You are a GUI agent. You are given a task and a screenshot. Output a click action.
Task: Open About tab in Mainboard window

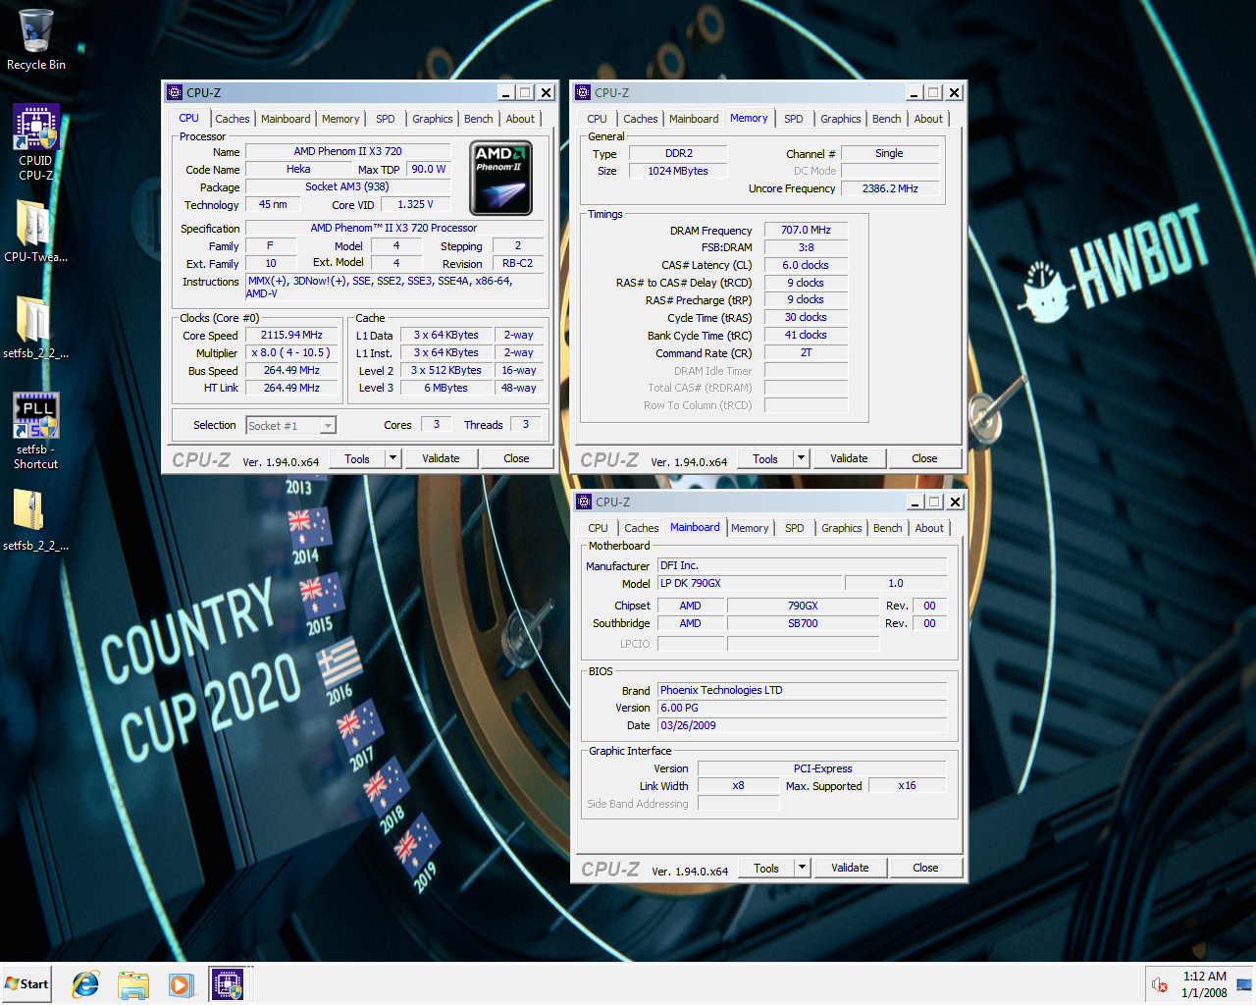click(x=929, y=528)
